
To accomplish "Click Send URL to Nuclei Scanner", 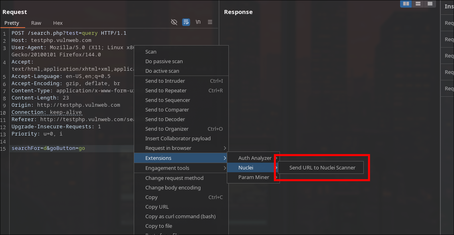I will [322, 168].
